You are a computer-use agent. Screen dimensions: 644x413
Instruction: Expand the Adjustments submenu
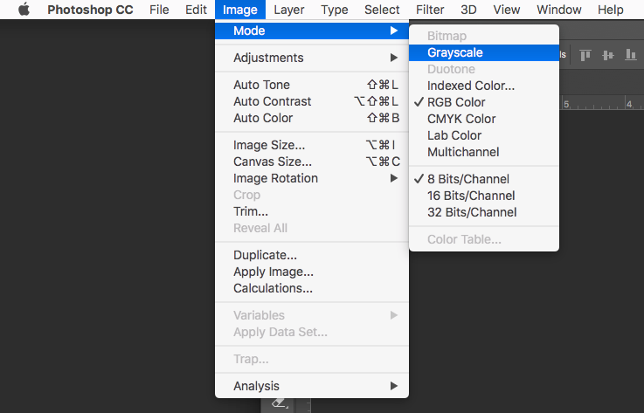[x=312, y=58]
